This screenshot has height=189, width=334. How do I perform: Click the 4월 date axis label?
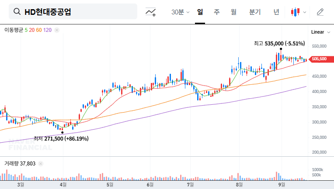[63, 185]
